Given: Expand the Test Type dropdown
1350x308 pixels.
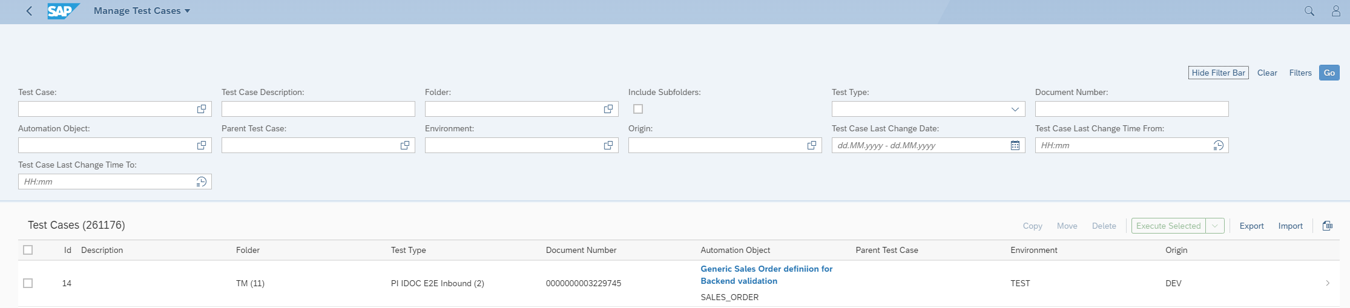Looking at the screenshot, I should click(1015, 109).
